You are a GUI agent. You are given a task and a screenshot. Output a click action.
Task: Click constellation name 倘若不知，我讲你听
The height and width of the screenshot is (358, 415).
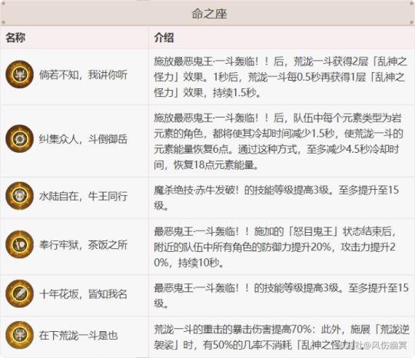(83, 75)
